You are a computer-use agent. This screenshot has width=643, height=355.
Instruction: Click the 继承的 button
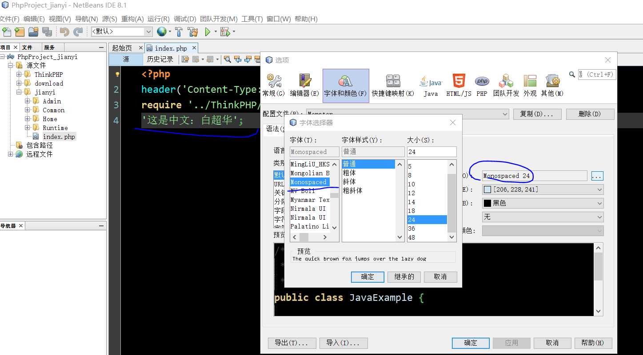404,277
